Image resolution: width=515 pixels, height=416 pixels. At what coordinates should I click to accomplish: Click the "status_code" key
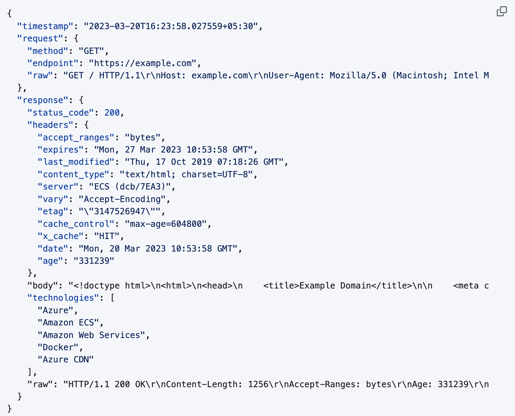pos(60,113)
